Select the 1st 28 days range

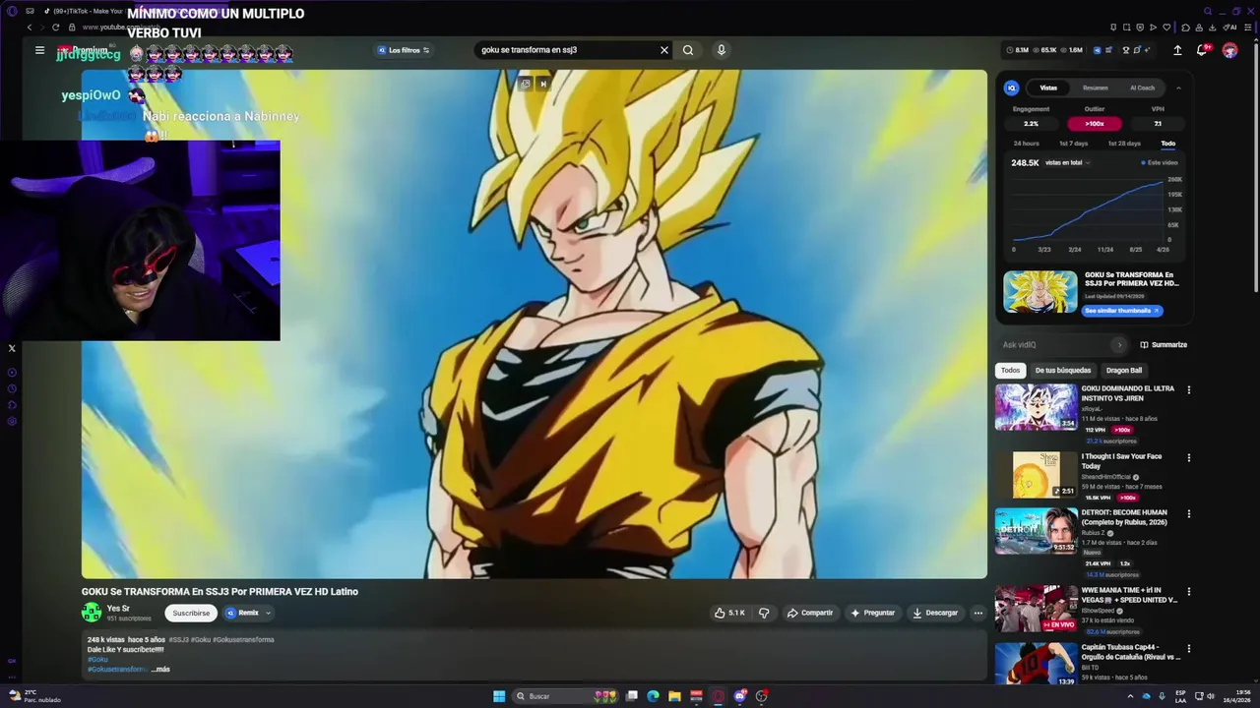click(1124, 144)
